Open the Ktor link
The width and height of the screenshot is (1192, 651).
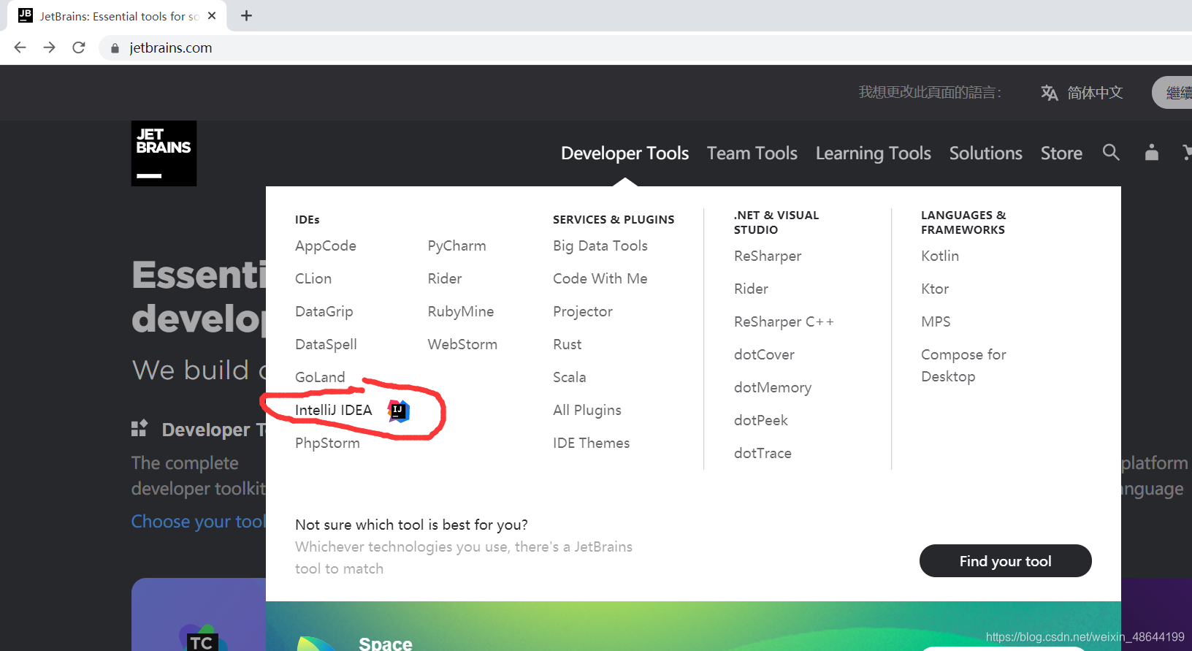(935, 289)
